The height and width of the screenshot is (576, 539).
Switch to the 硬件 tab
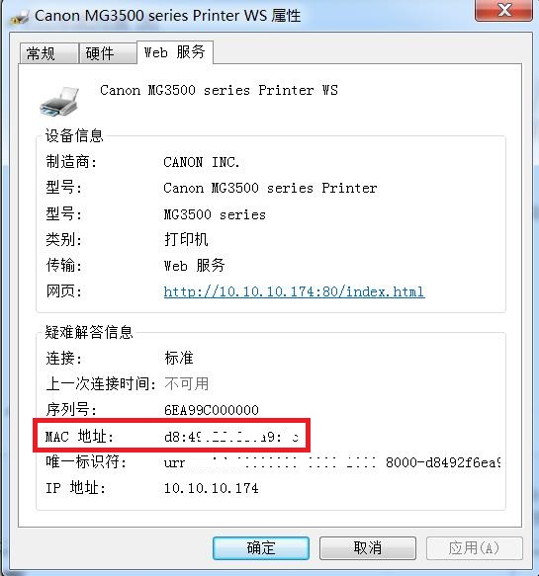coord(108,53)
